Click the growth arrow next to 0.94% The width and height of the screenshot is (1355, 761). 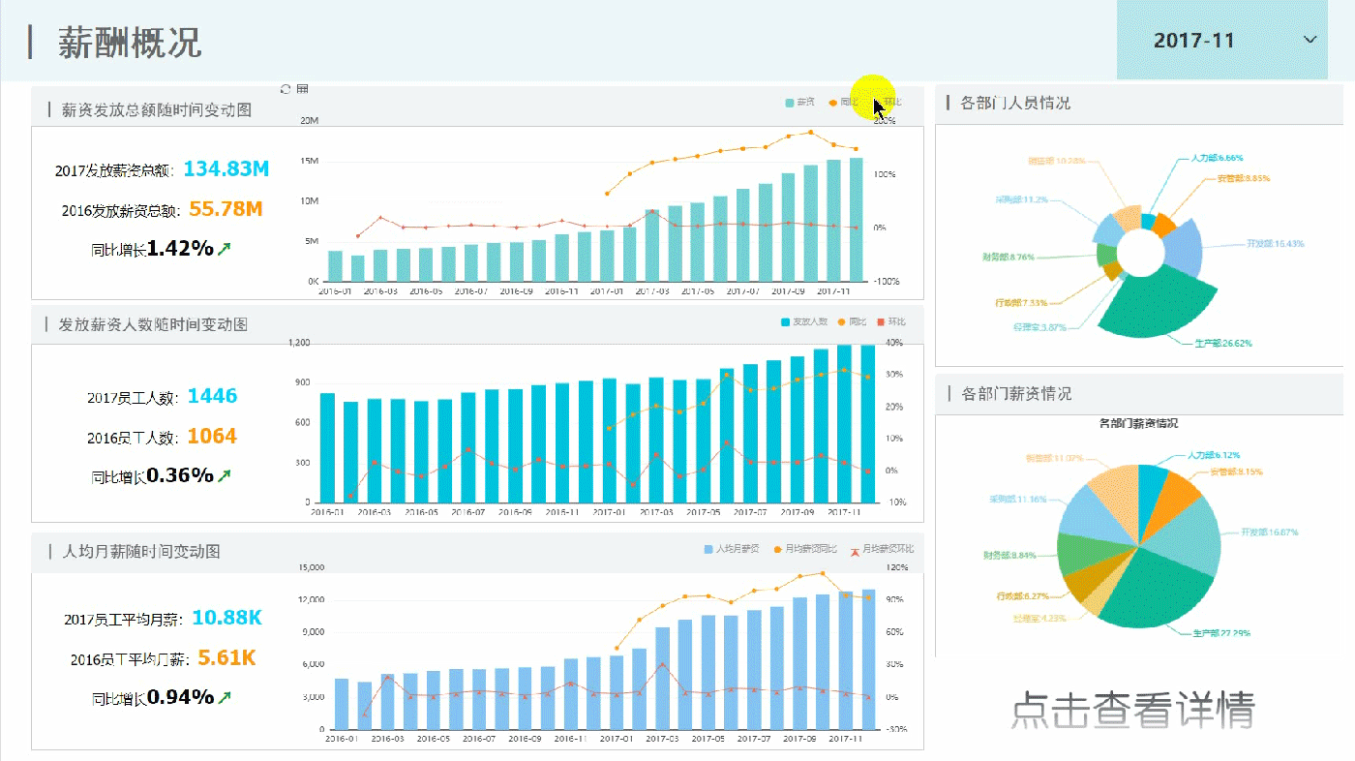coord(225,697)
